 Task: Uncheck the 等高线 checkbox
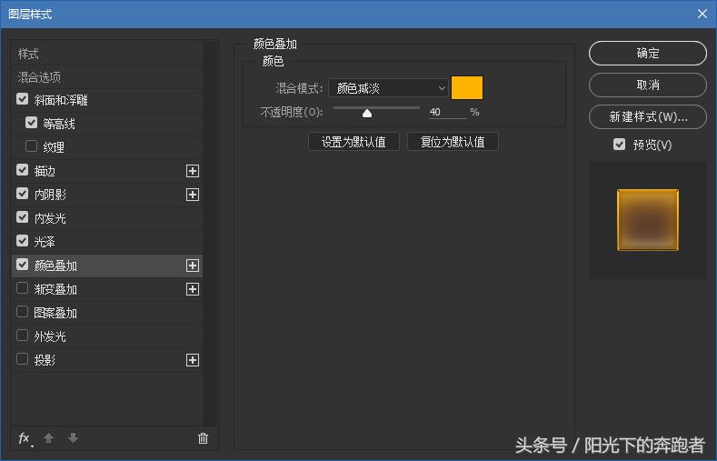click(31, 123)
